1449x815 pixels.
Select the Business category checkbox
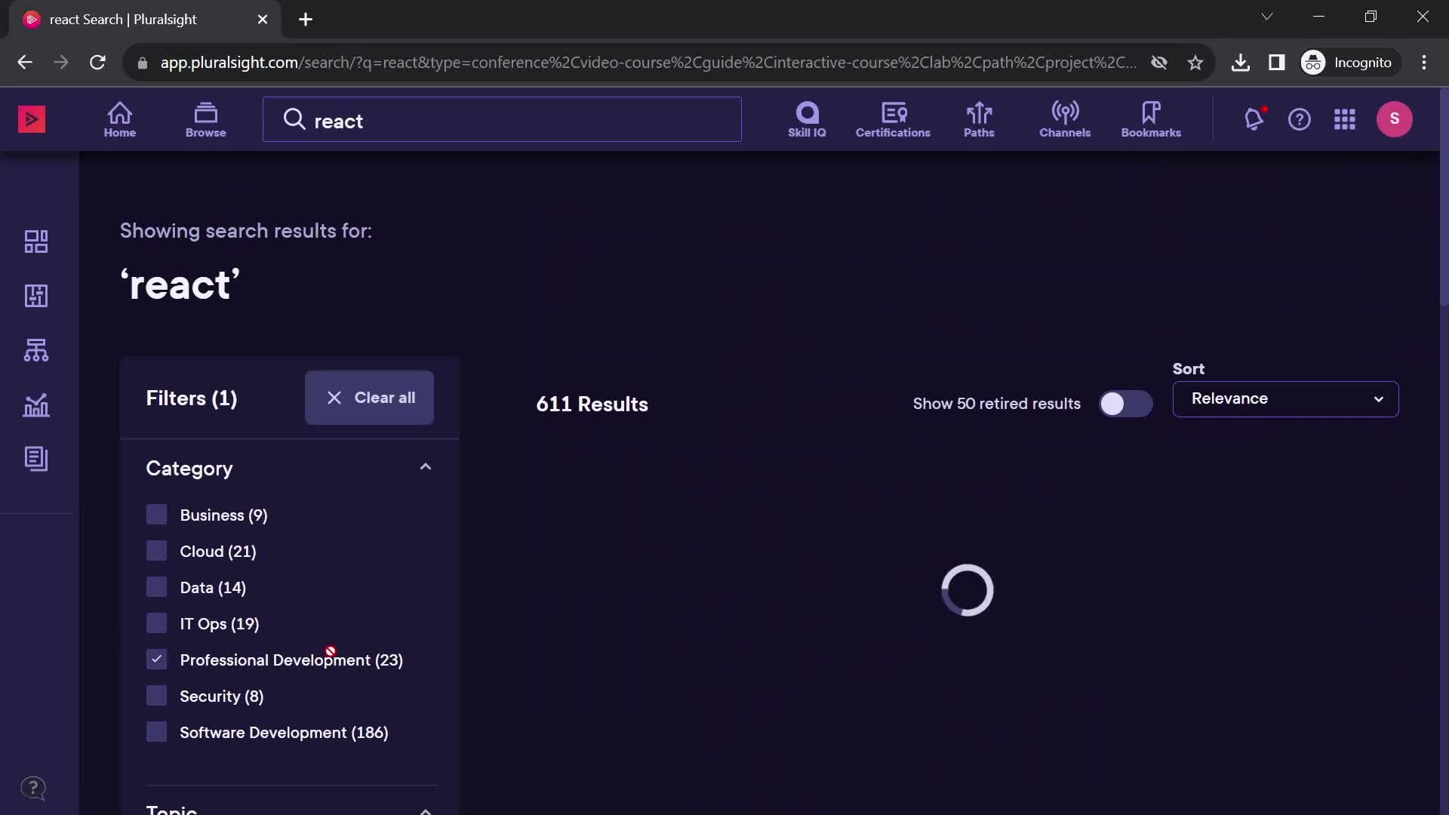[x=156, y=515]
